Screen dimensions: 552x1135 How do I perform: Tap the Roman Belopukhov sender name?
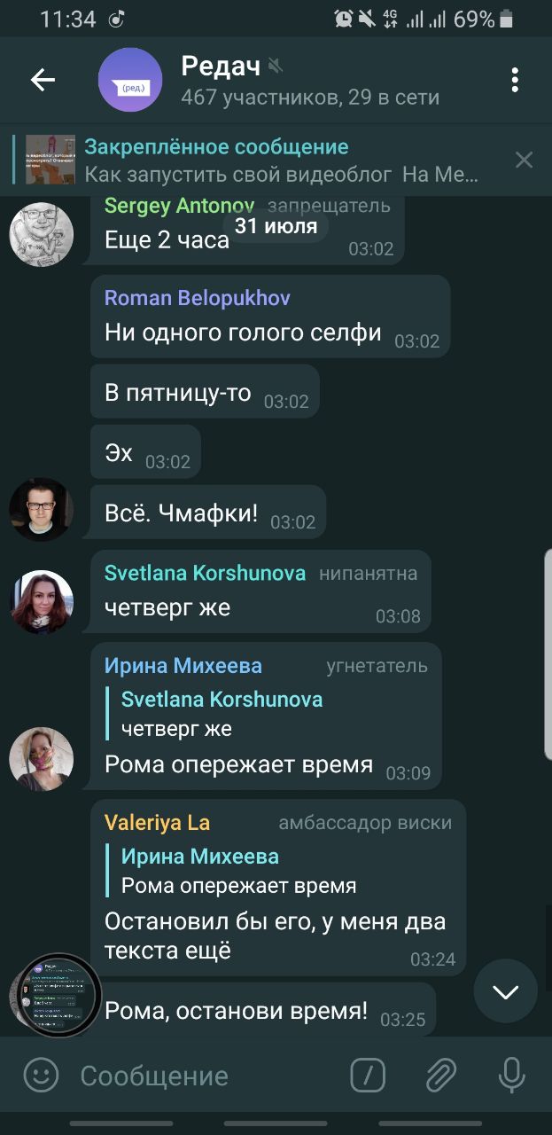click(x=198, y=297)
